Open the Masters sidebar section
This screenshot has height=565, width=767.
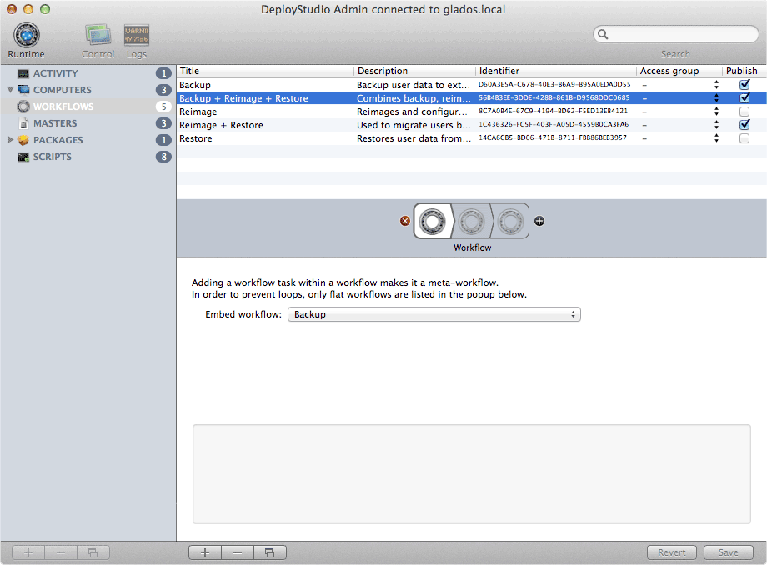(x=55, y=123)
